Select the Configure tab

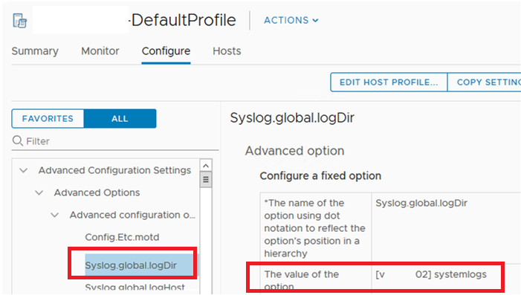pyautogui.click(x=166, y=51)
